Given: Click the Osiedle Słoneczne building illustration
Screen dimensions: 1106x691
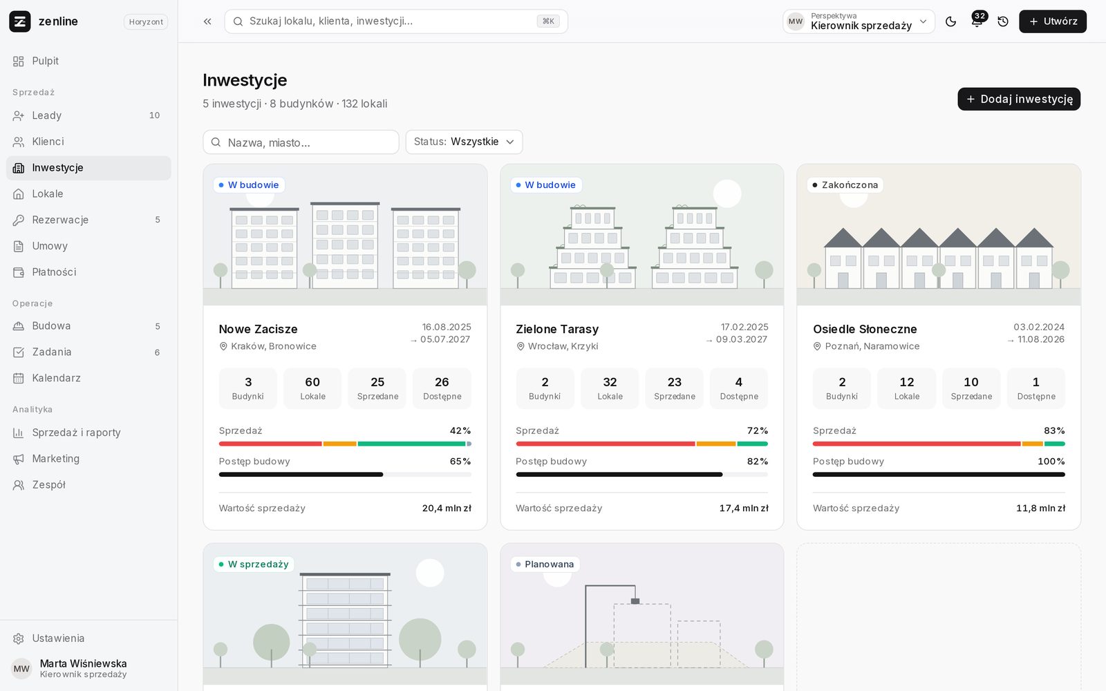Looking at the screenshot, I should point(939,235).
